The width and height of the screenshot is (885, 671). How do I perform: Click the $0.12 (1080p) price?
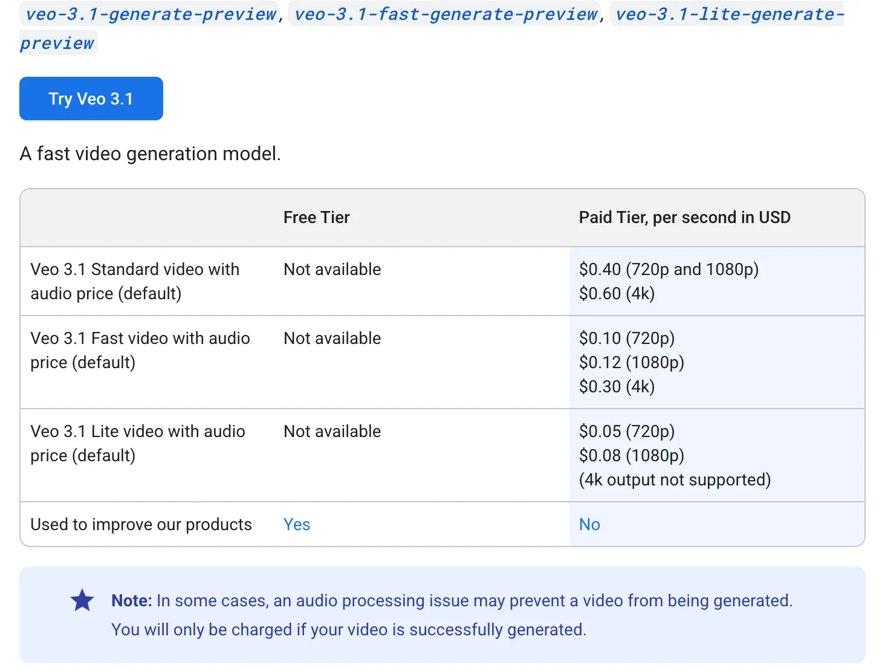[x=632, y=363]
